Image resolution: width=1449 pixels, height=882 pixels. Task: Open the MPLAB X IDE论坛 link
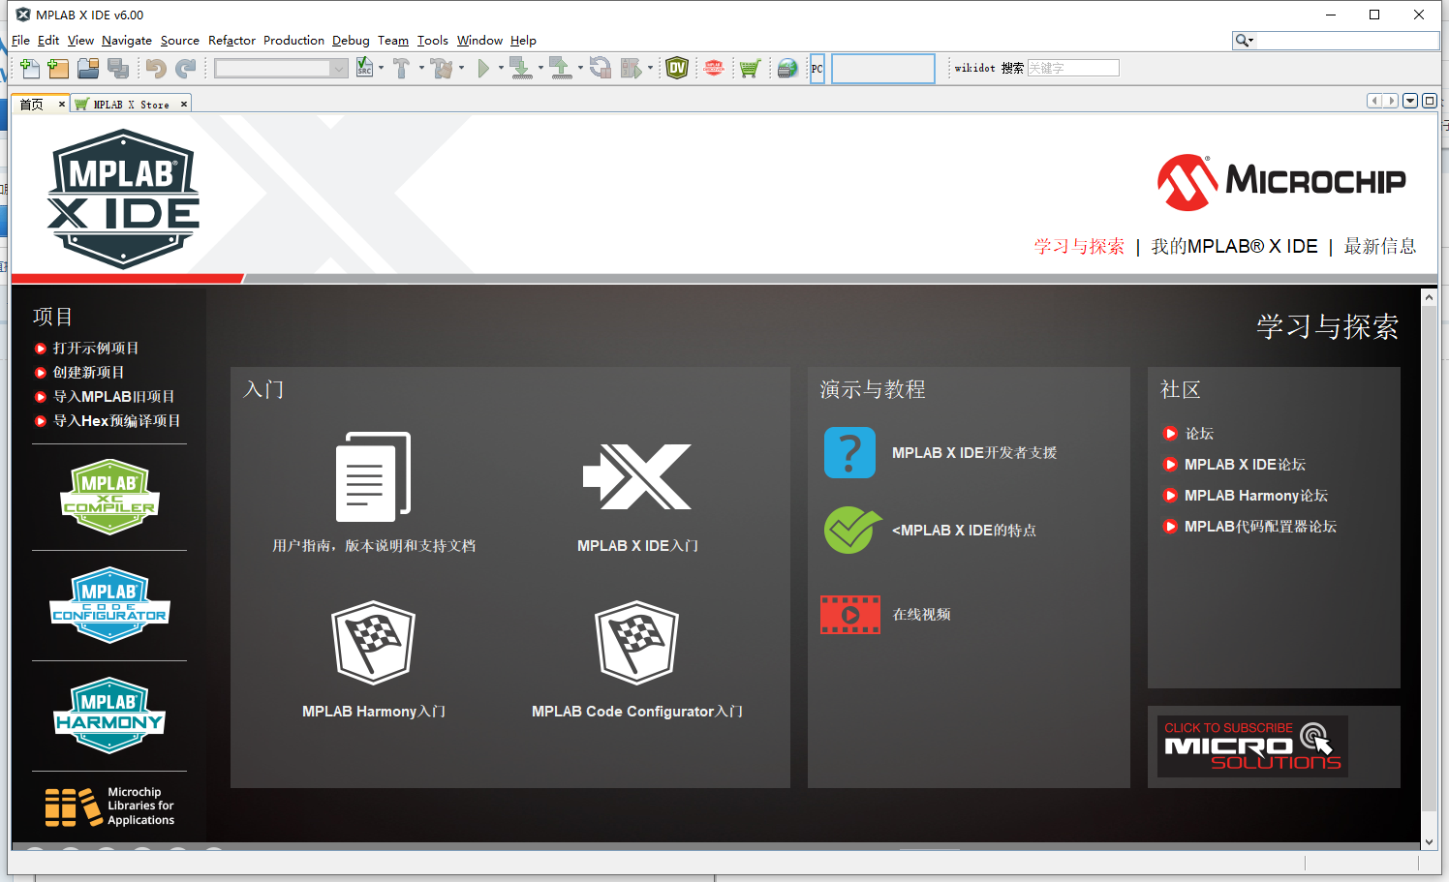tap(1245, 465)
